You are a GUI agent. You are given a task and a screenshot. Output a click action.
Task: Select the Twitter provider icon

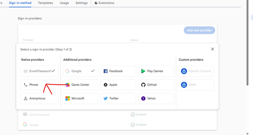[106, 99]
